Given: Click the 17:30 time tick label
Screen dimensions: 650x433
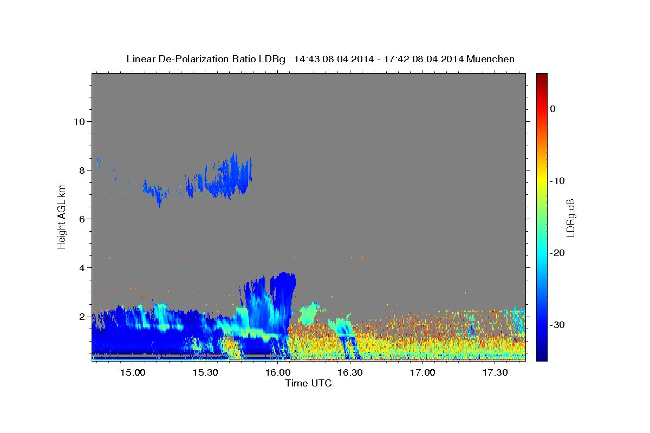Looking at the screenshot, I should click(x=495, y=373).
